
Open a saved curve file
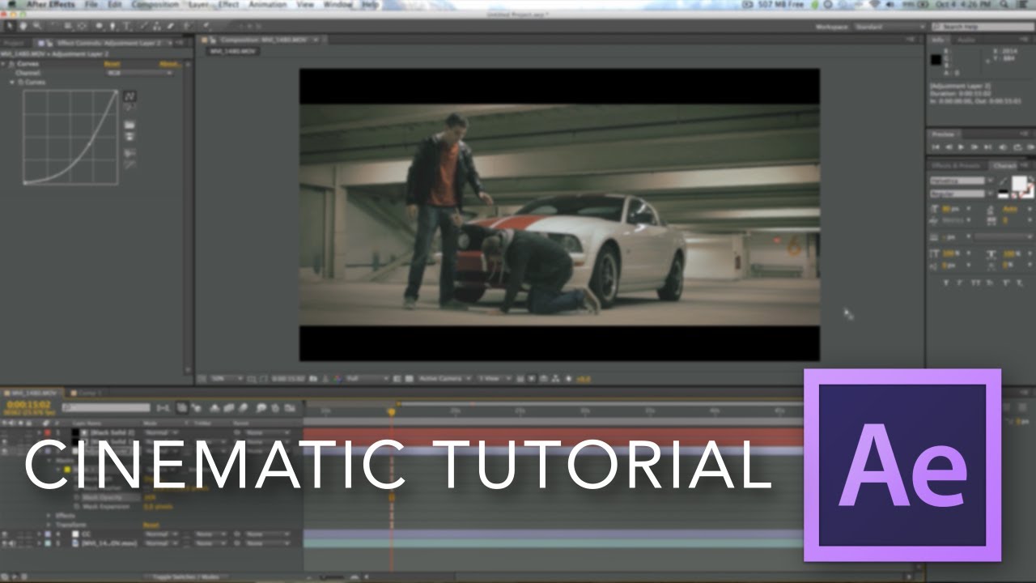[129, 126]
